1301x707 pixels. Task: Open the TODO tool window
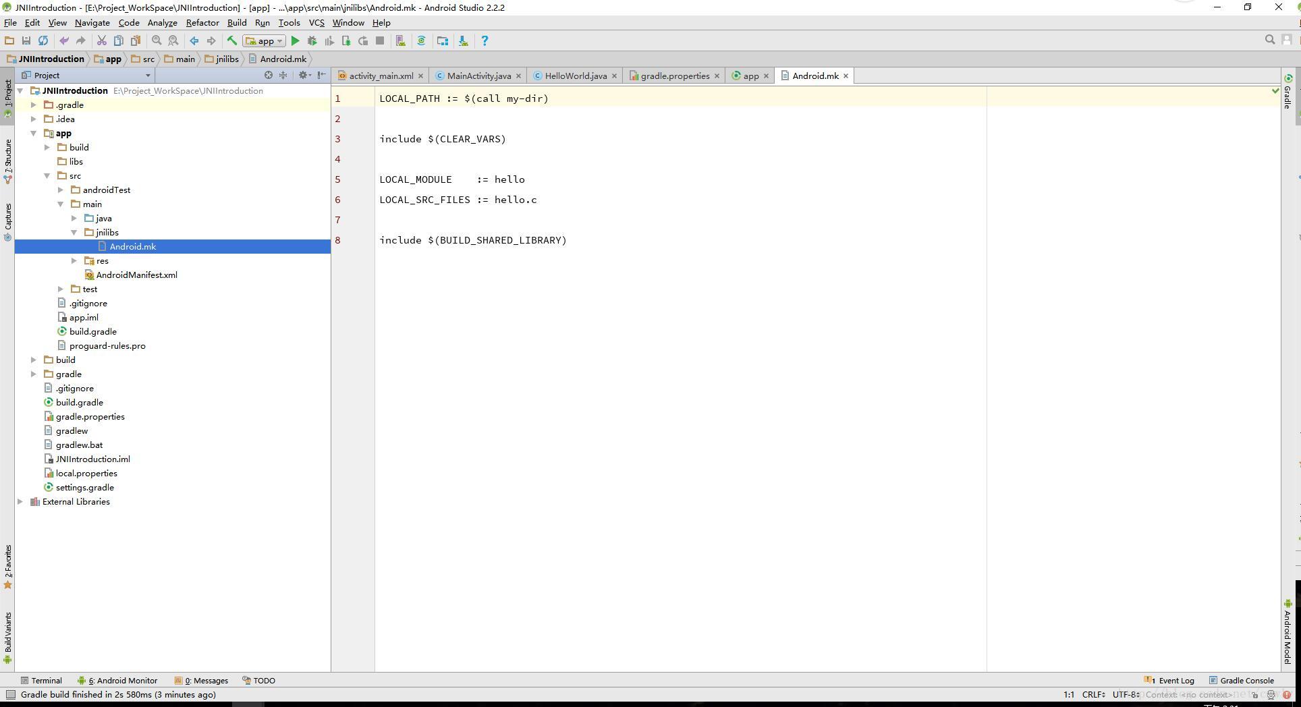pyautogui.click(x=259, y=680)
